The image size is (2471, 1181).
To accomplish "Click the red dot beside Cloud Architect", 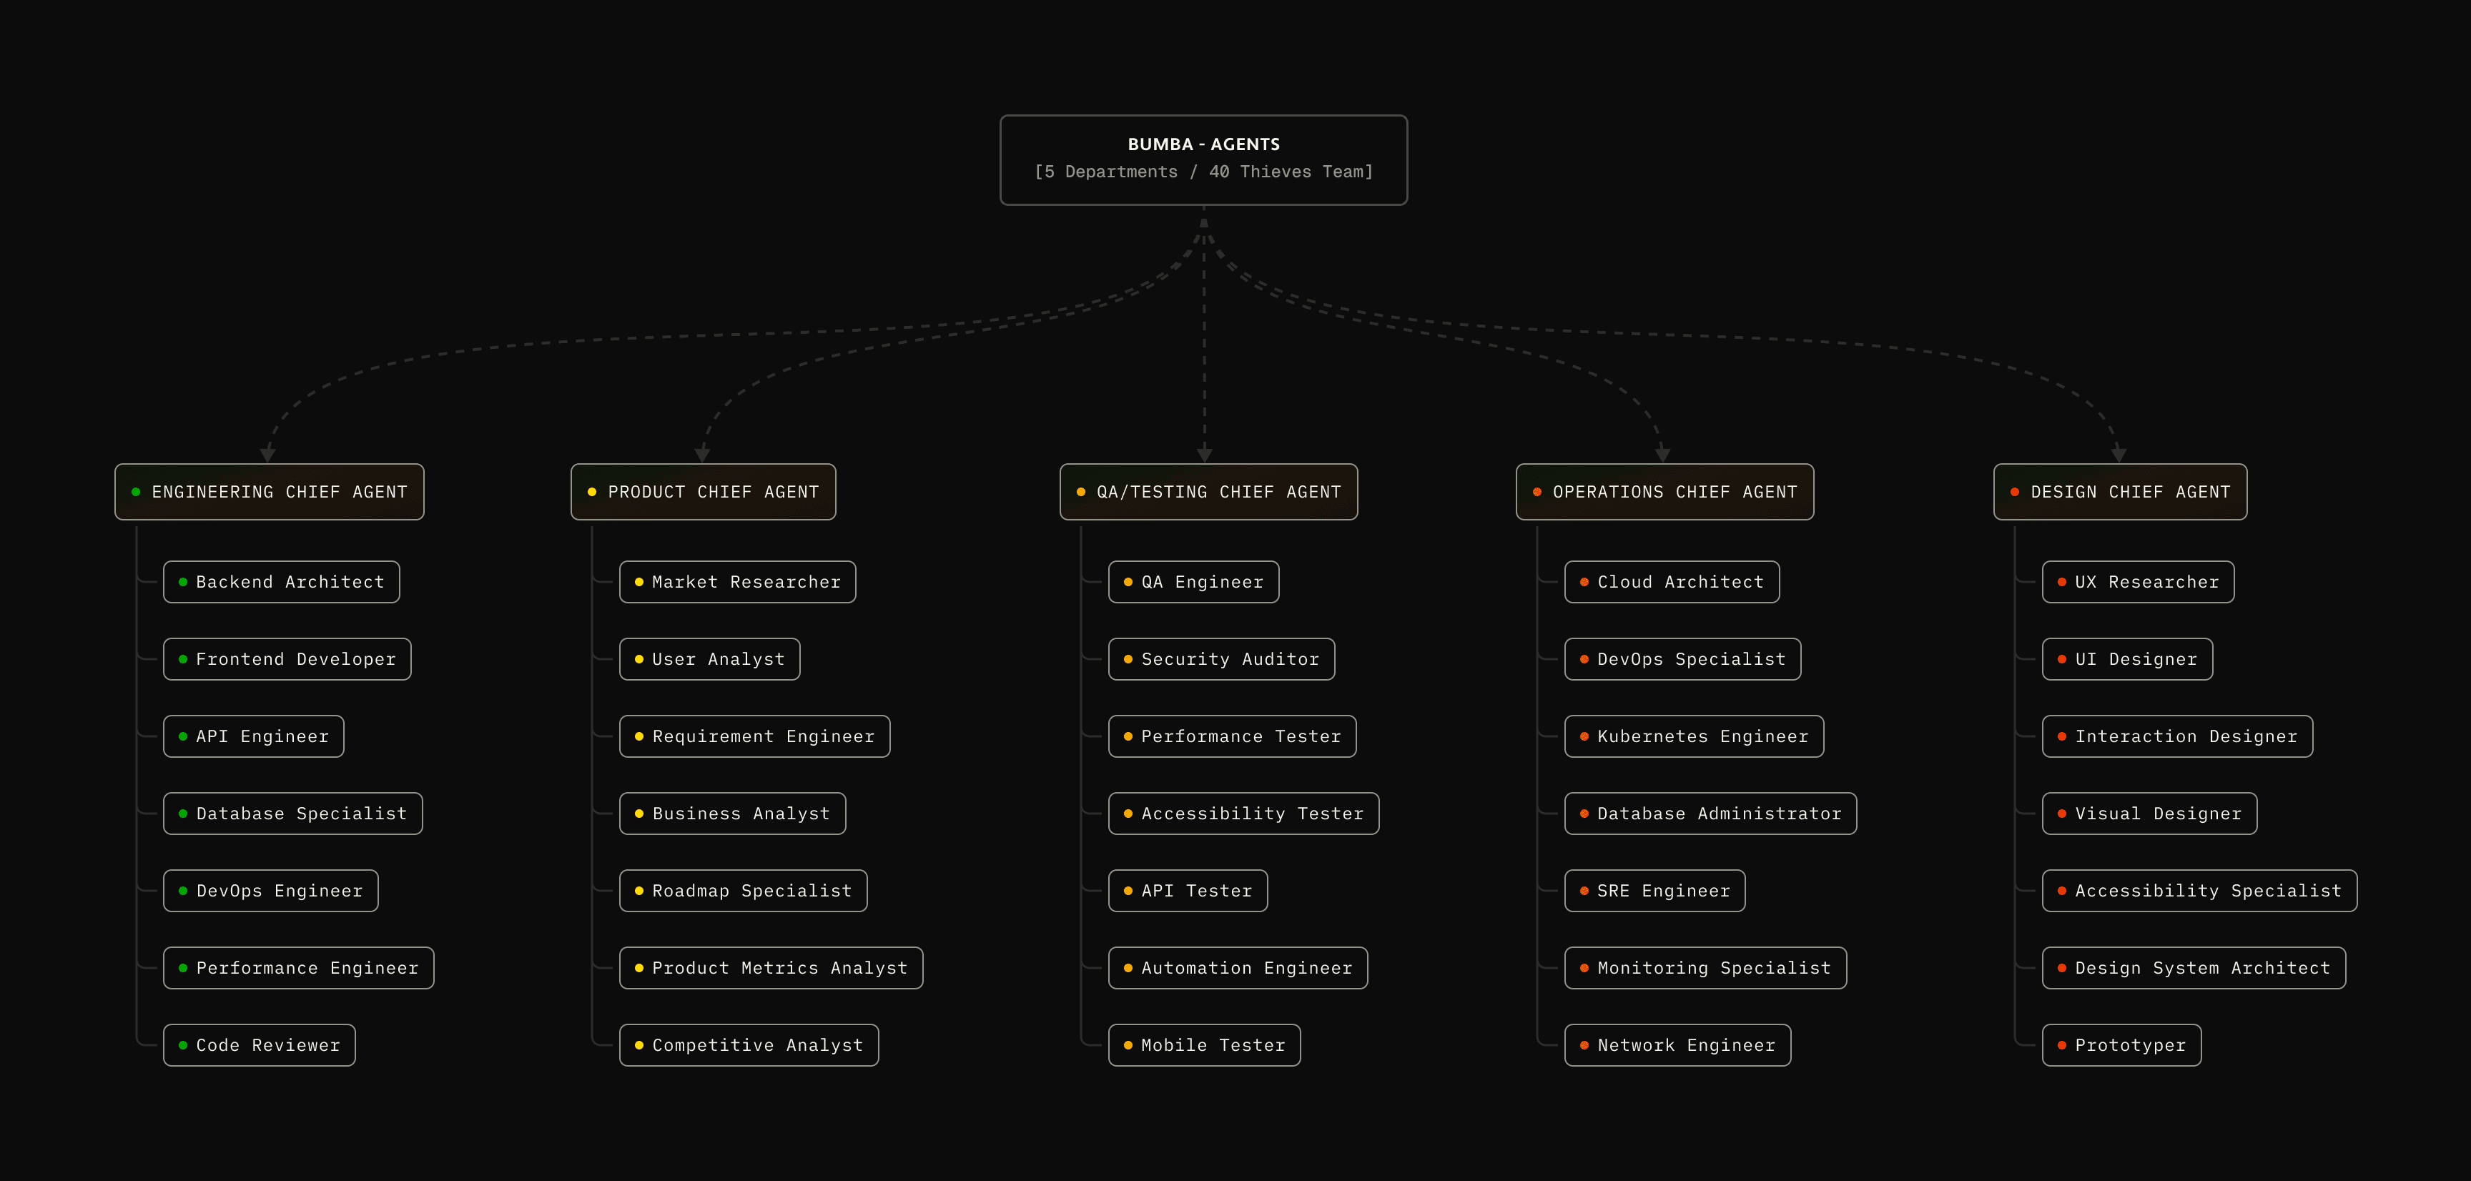I will (x=1584, y=583).
